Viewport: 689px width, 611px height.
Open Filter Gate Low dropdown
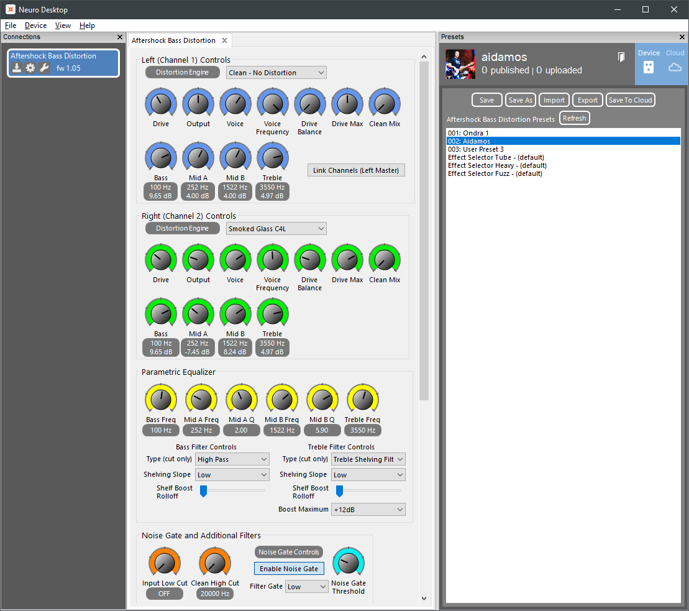tap(307, 586)
